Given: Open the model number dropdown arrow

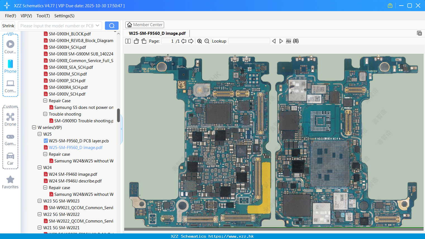Looking at the screenshot, I should [97, 26].
